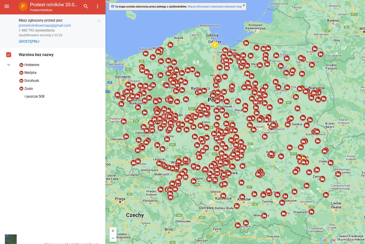Screen dimensions: 365x244
Task: Select the Zosin layer item
Action: click(29, 89)
